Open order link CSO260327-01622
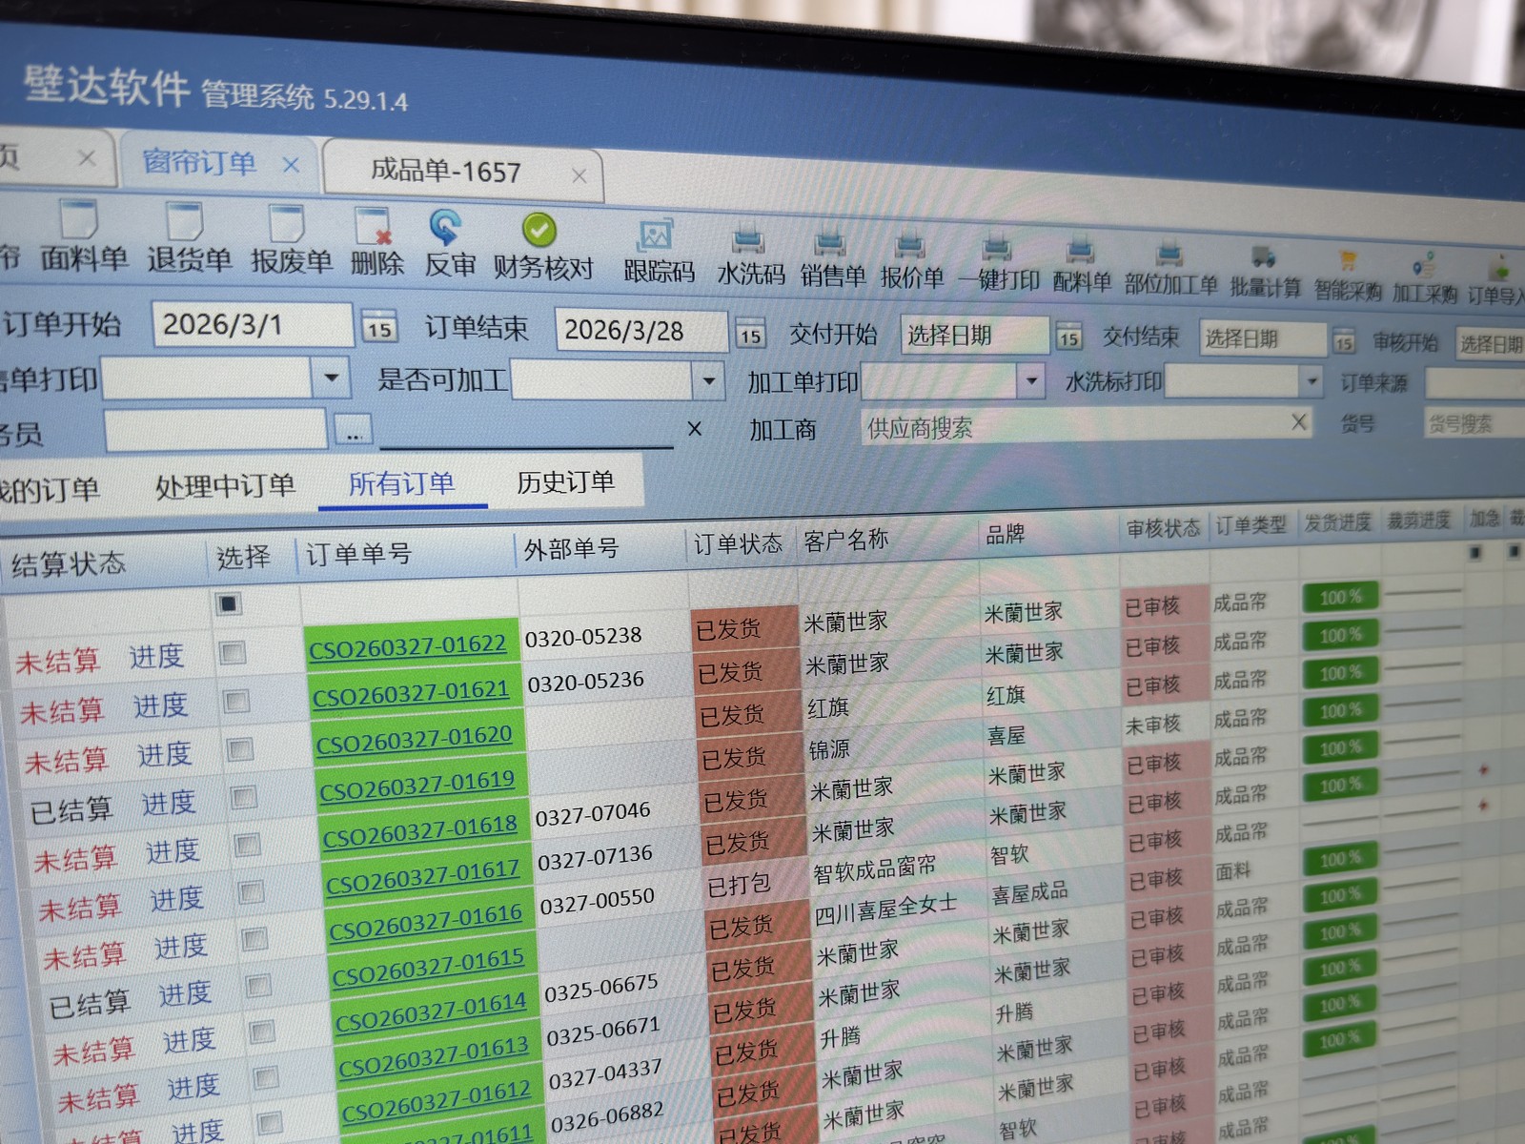1525x1144 pixels. tap(407, 646)
